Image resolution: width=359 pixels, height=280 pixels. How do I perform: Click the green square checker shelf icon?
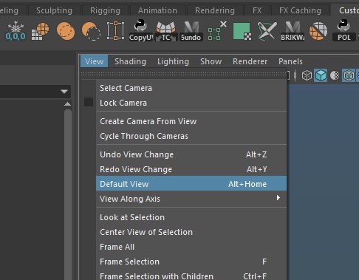(242, 31)
